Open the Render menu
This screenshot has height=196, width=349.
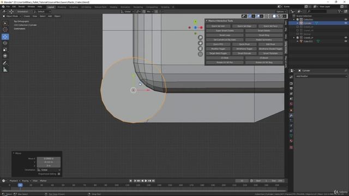(22, 7)
